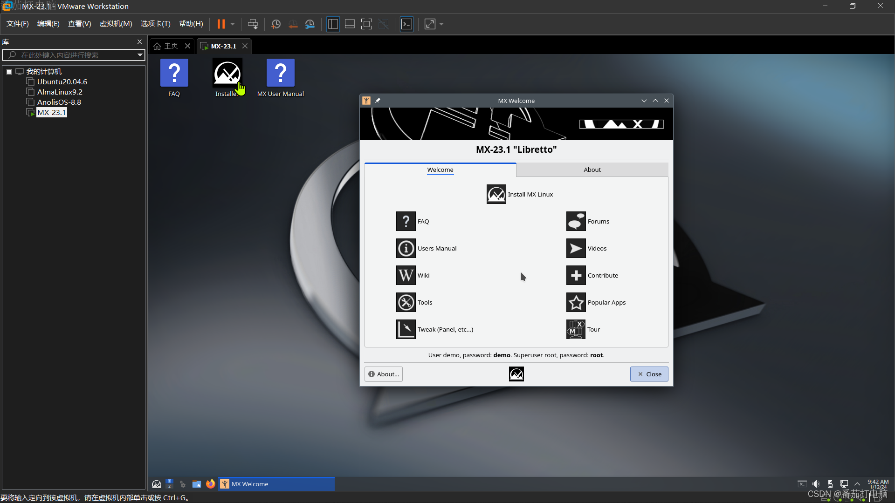895x503 pixels.
Task: Toggle pin (keep above) on MX Welcome window
Action: click(x=378, y=101)
